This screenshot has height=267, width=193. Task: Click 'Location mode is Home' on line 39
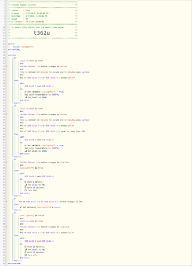pos(32,108)
